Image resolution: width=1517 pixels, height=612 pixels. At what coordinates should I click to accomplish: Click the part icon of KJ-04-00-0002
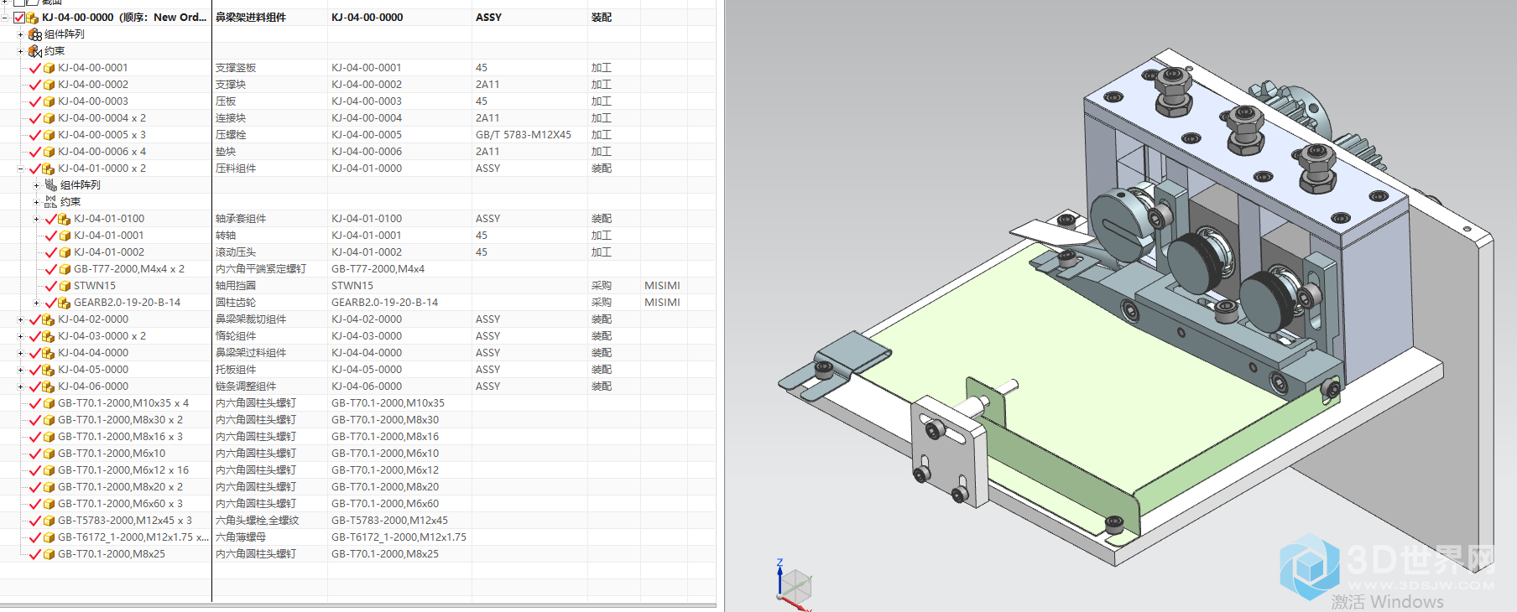click(x=50, y=85)
